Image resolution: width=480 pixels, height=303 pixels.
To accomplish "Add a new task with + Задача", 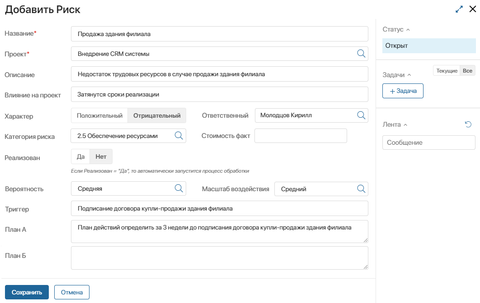I will click(x=403, y=91).
